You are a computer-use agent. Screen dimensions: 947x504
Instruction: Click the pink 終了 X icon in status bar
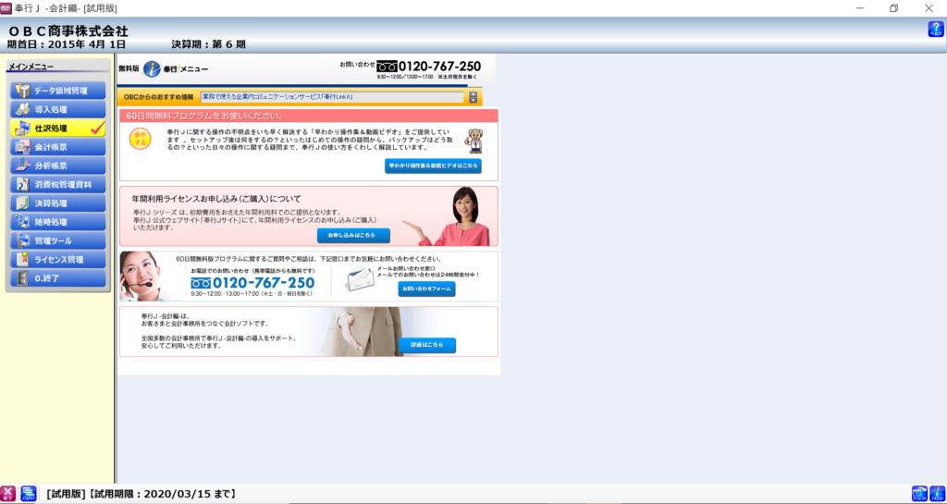[x=7, y=494]
